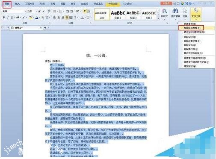Viewport: 216px width, 159px height.
Task: Increase paragraph indent
Action: [72, 11]
